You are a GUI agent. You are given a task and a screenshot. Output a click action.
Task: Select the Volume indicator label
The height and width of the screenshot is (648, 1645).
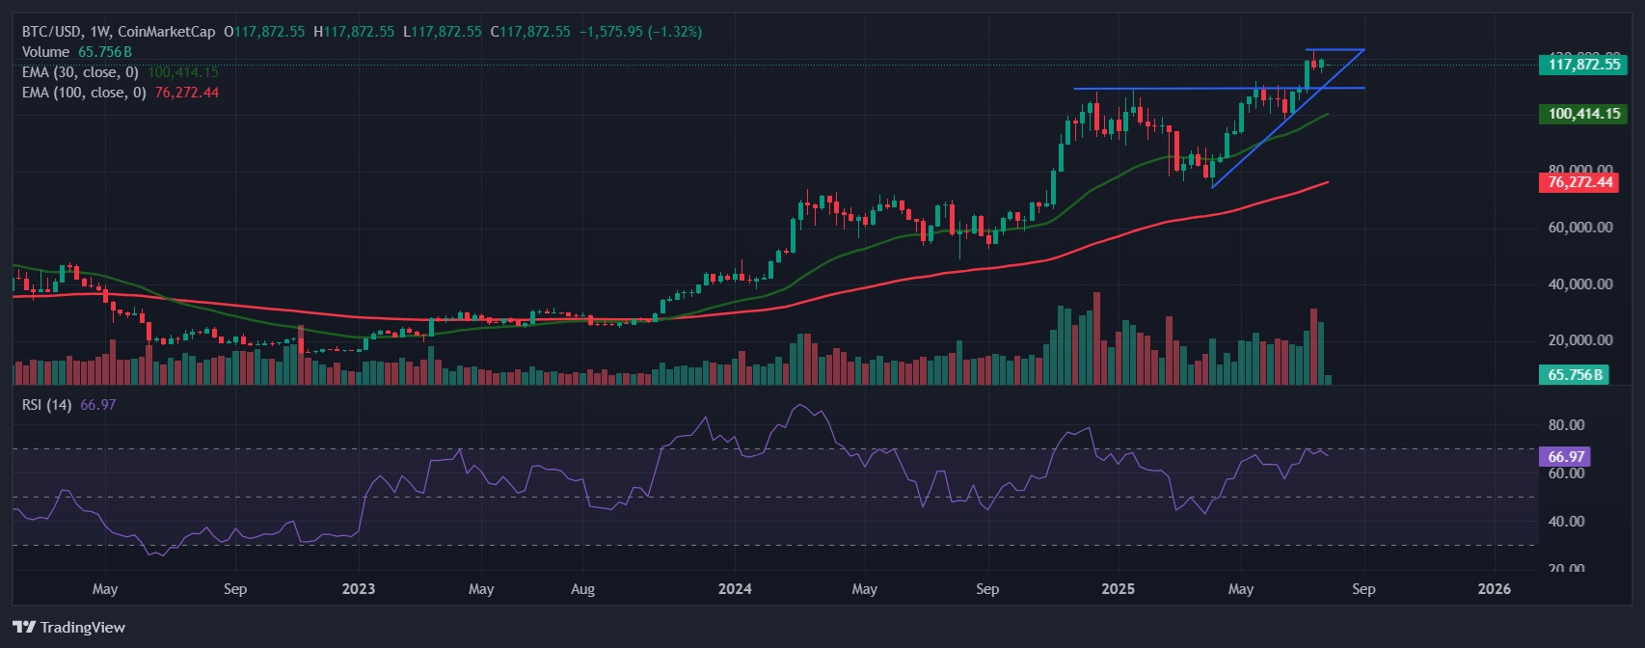(x=45, y=52)
